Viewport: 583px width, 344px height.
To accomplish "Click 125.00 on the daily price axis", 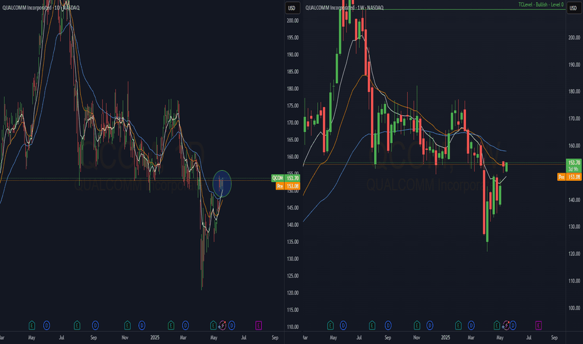I will [x=293, y=276].
